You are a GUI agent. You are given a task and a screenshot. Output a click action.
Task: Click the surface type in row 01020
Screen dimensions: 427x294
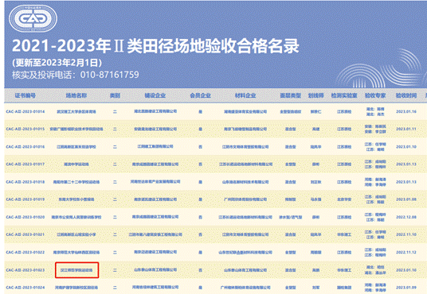point(290,217)
